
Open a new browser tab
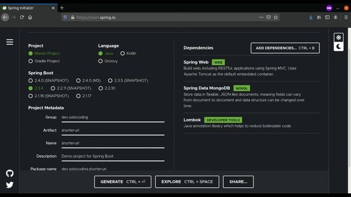tap(62, 8)
